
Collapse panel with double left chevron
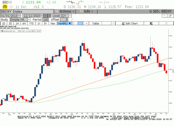tap(113, 23)
